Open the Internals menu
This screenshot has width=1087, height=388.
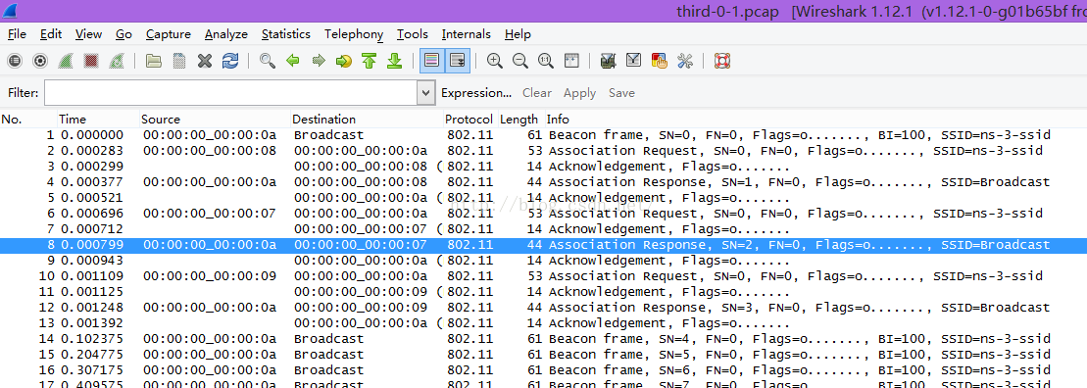[466, 34]
